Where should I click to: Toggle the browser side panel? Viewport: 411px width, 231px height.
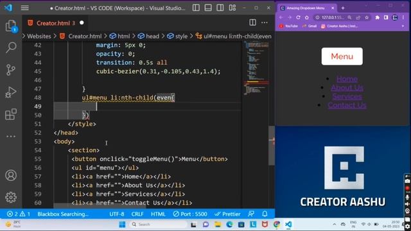pyautogui.click(x=386, y=17)
